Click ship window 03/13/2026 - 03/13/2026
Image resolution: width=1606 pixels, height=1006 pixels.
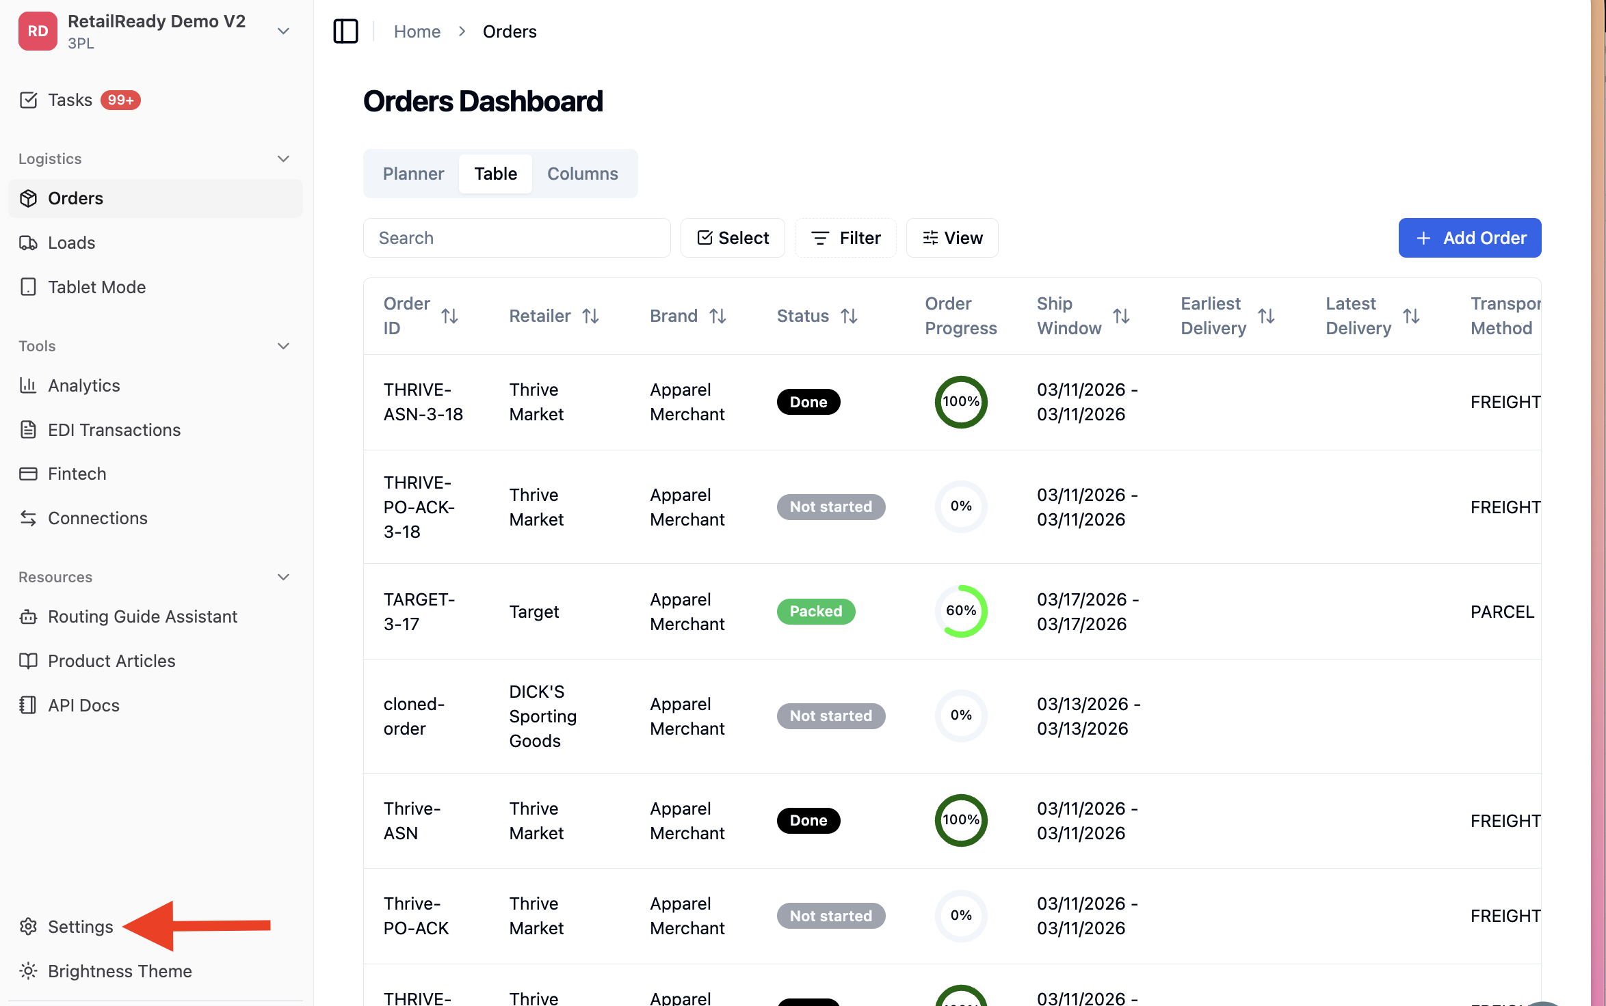point(1089,716)
